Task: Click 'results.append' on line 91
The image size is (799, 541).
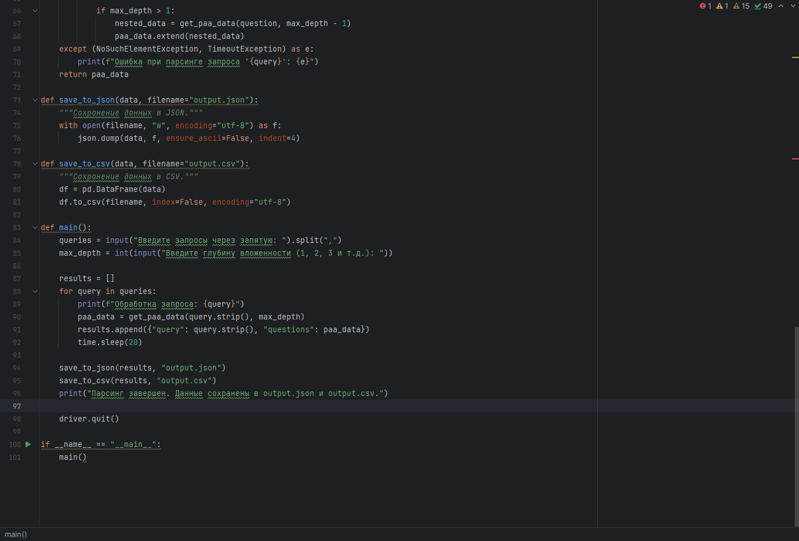Action: 110,329
